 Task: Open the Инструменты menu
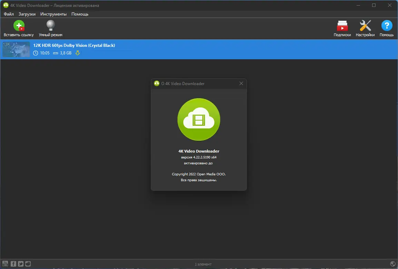click(x=54, y=14)
